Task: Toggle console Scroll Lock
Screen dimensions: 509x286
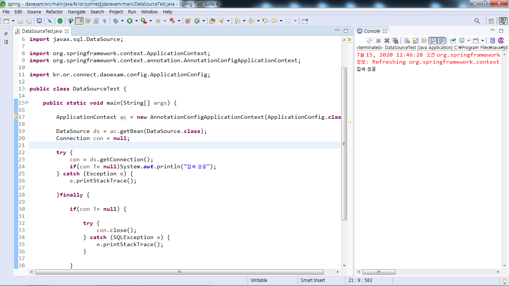Action: click(415, 41)
